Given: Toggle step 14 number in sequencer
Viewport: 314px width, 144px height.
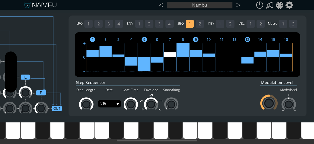Looking at the screenshot, I should point(260,39).
